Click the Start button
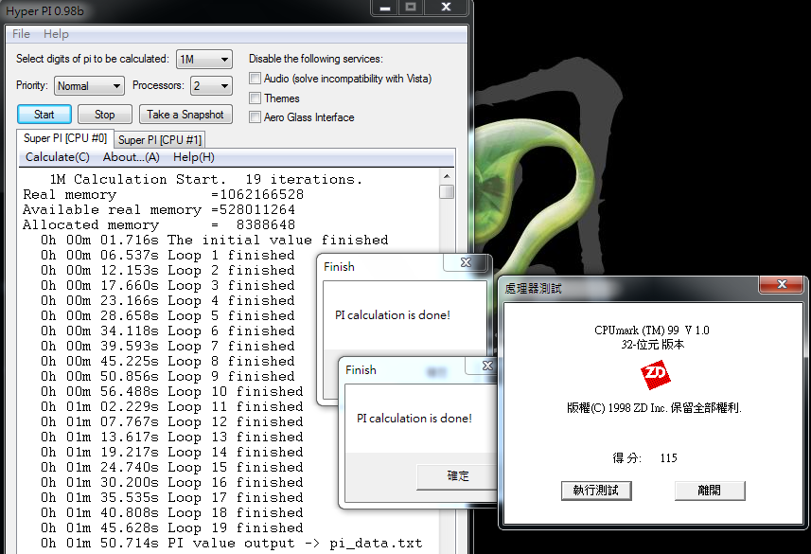The width and height of the screenshot is (811, 554). 44,115
